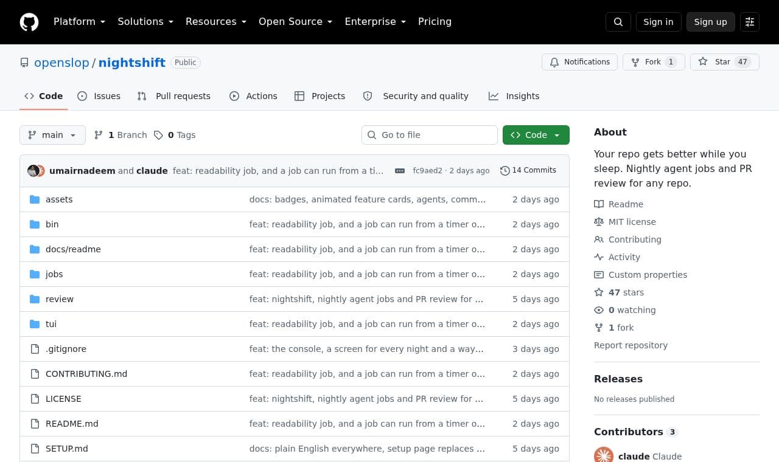
Task: Switch to the Insights tab
Action: (x=514, y=96)
